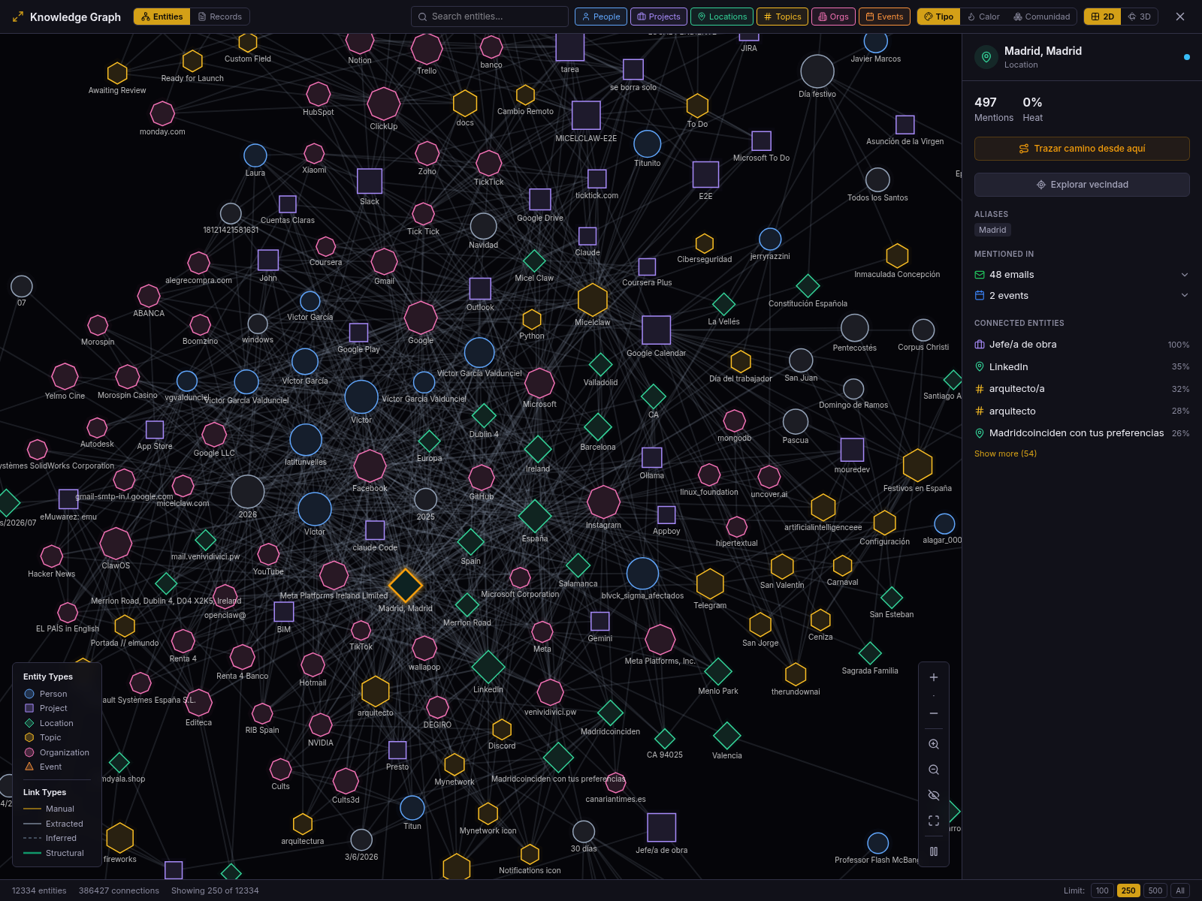This screenshot has height=901, width=1202.
Task: Select the Google organization node
Action: coord(421,318)
